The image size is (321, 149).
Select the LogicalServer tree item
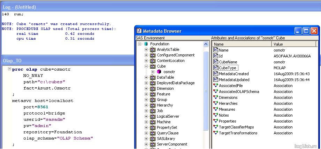[168, 116]
